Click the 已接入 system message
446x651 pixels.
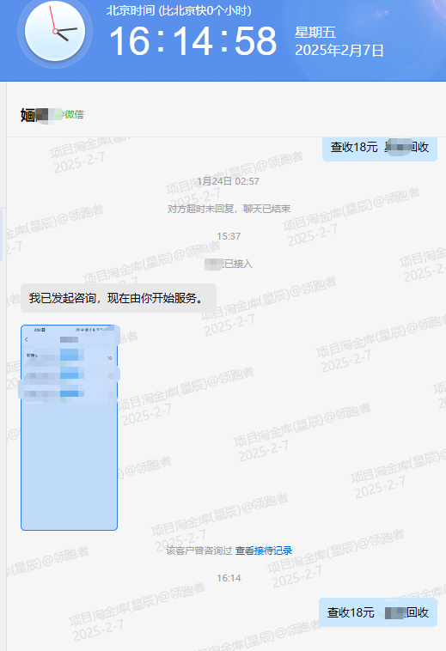click(x=229, y=264)
